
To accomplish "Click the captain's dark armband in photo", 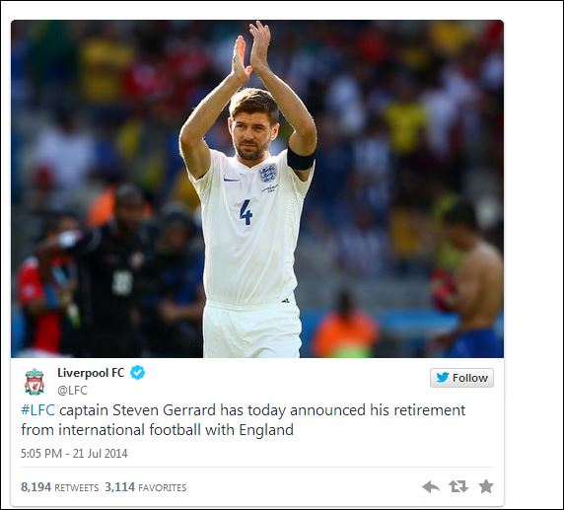I will 301,159.
